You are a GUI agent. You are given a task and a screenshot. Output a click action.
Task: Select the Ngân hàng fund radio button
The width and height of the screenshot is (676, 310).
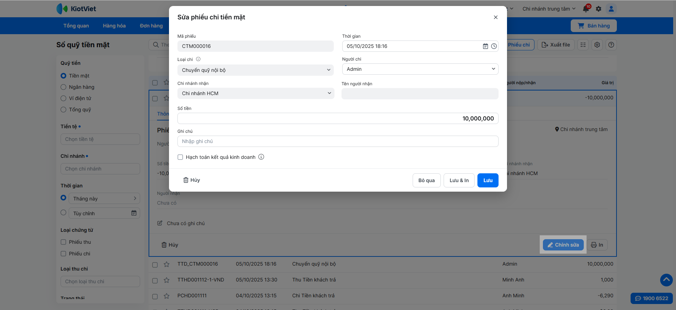click(63, 87)
